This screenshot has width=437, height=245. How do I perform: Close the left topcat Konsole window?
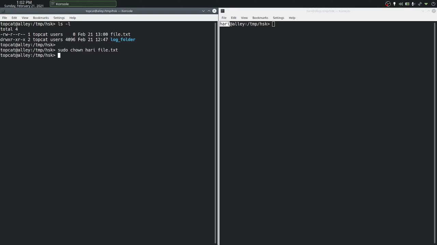tap(214, 11)
